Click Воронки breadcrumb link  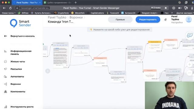click(x=76, y=18)
